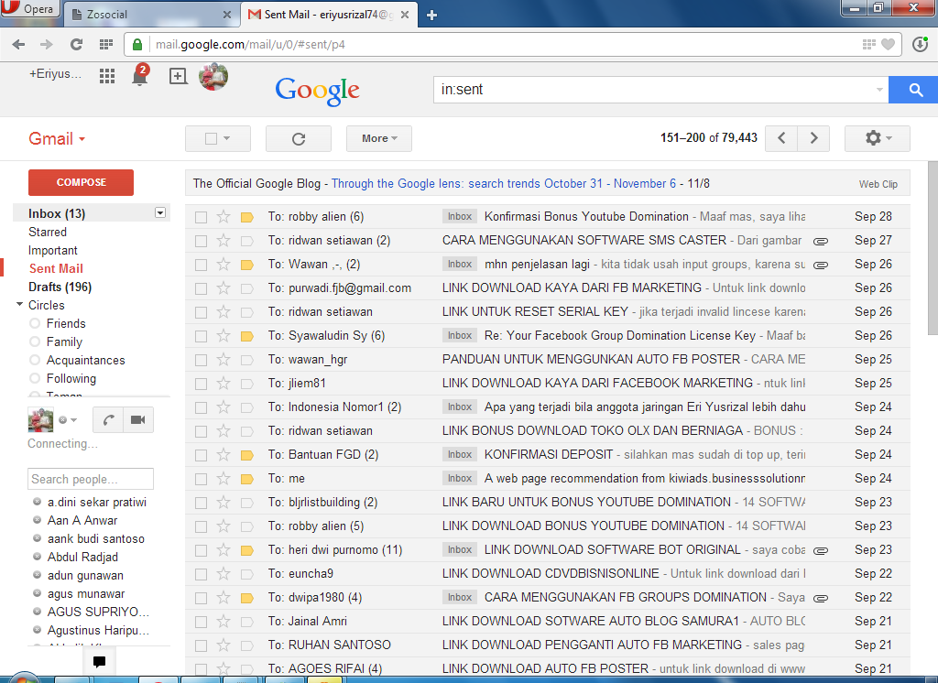Screen dimensions: 938x683
Task: Select the RUHAN SANTOSO message checkbox
Action: click(x=201, y=645)
